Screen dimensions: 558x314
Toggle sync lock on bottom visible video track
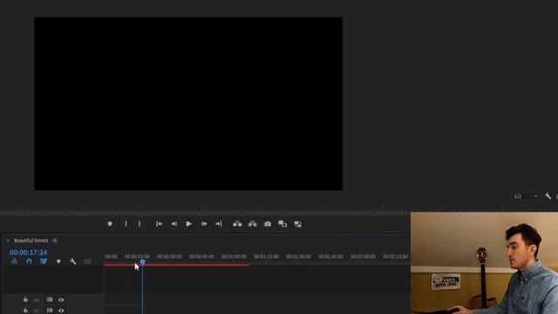(50, 311)
